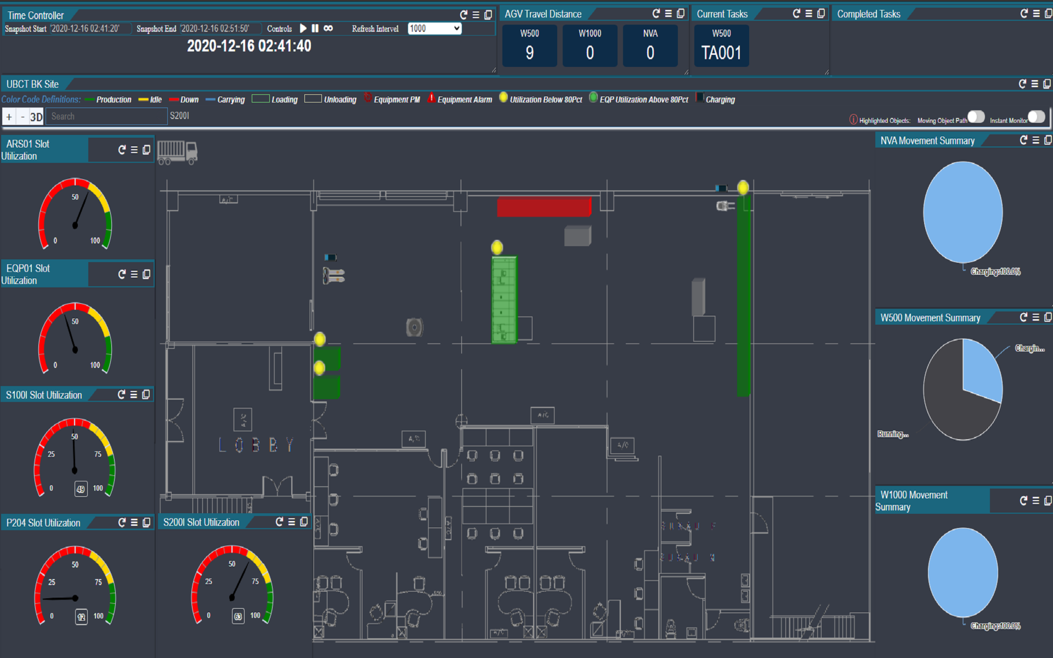This screenshot has height=658, width=1053.
Task: Select the UBCT BK Site tab
Action: (x=32, y=84)
